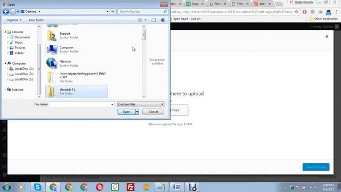Viewport: 341px width, 192px height.
Task: Open the Custom Files type dropdown
Action: pyautogui.click(x=141, y=105)
